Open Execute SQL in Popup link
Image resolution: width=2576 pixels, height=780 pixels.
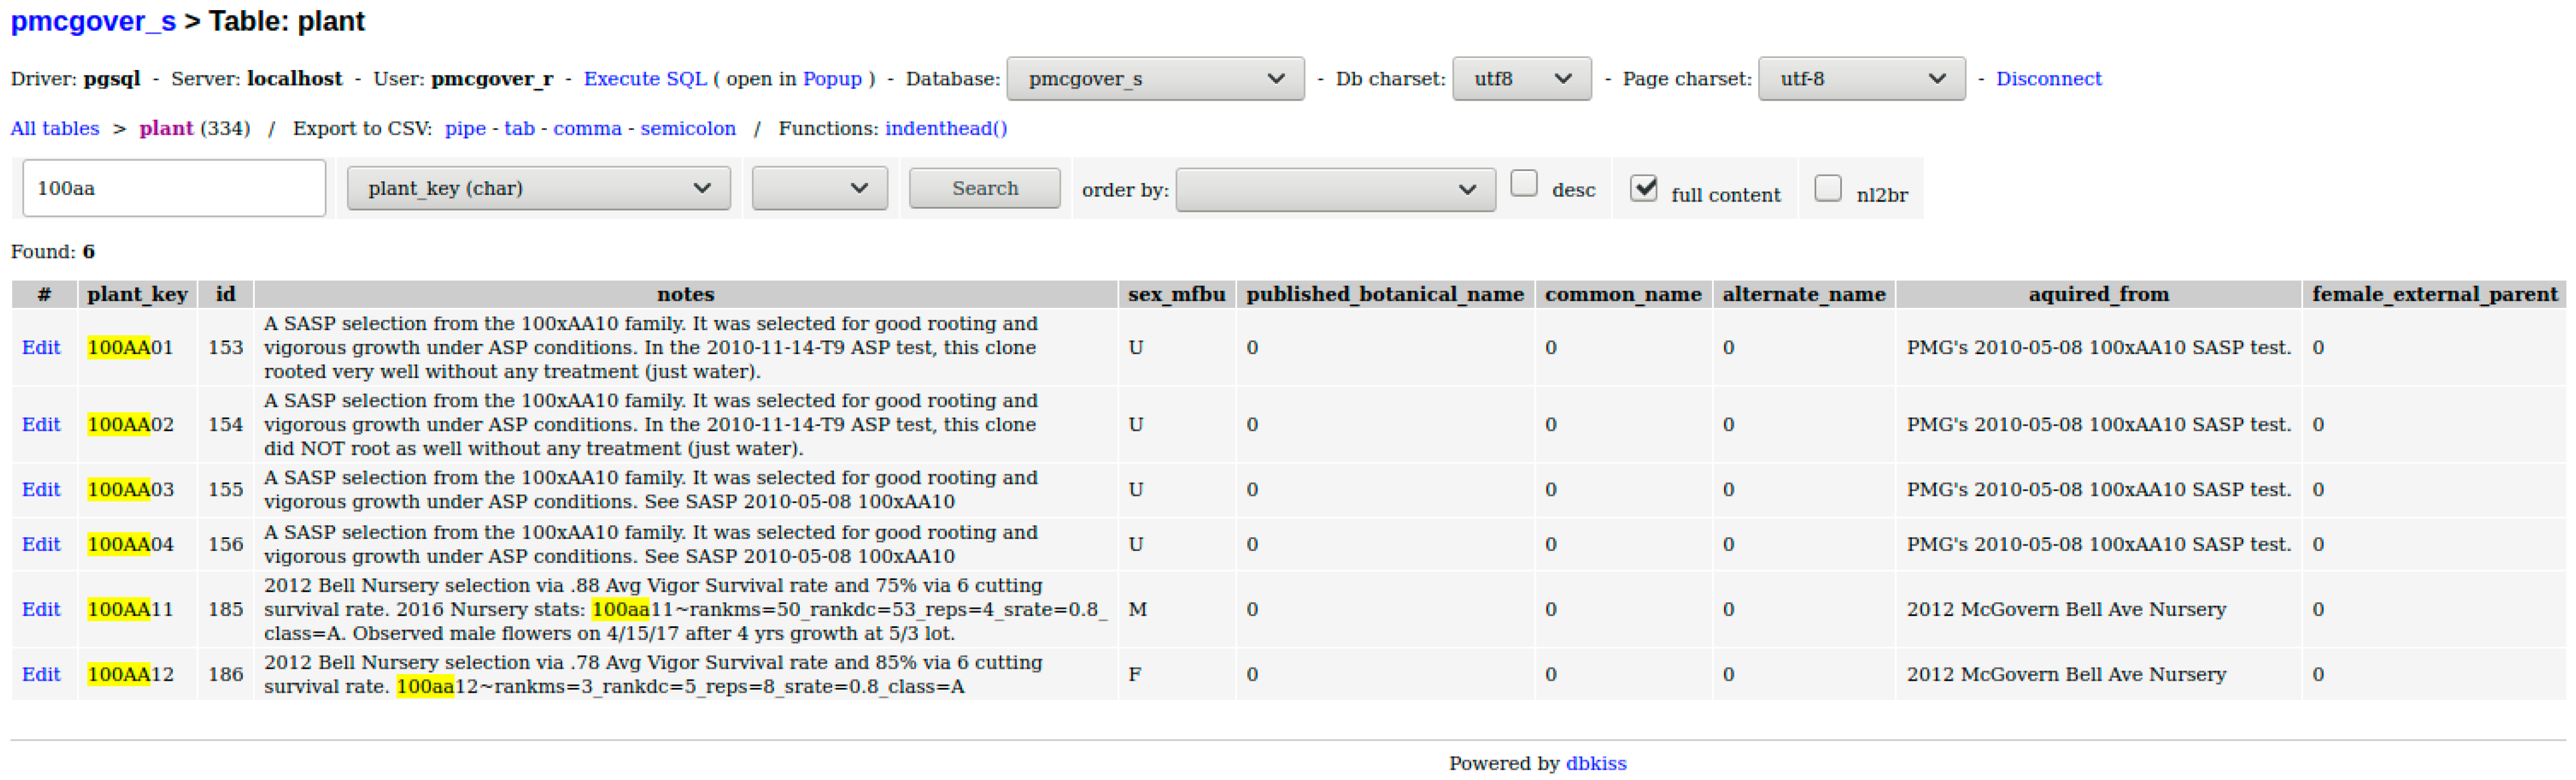(831, 79)
